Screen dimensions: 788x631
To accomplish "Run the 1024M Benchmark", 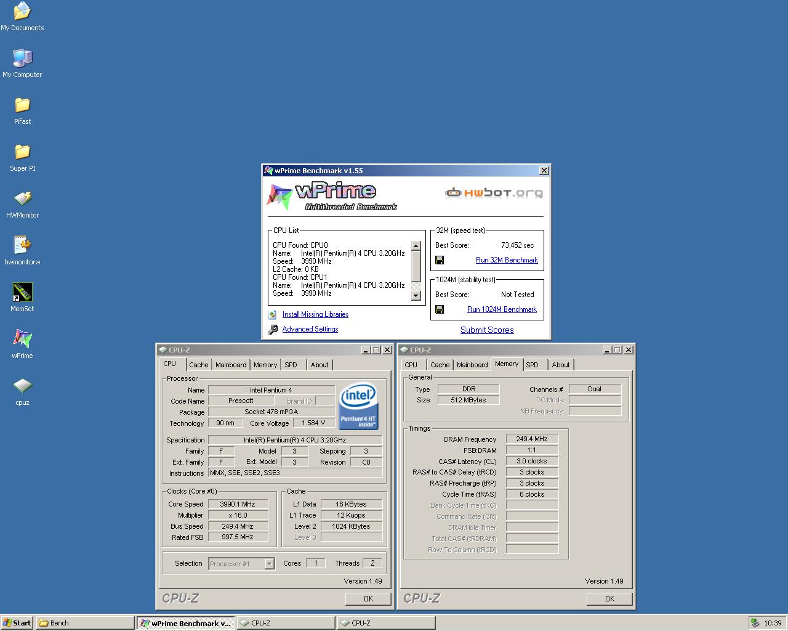I will pyautogui.click(x=502, y=309).
